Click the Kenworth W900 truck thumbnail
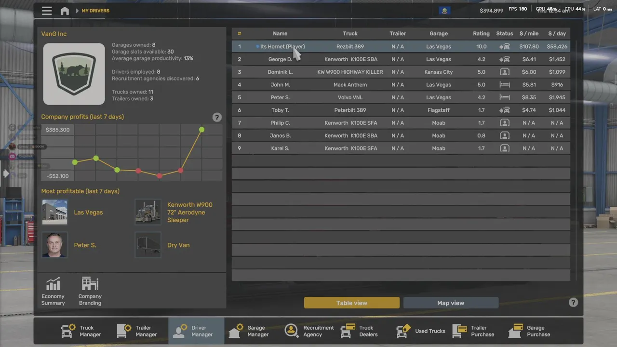 (148, 212)
